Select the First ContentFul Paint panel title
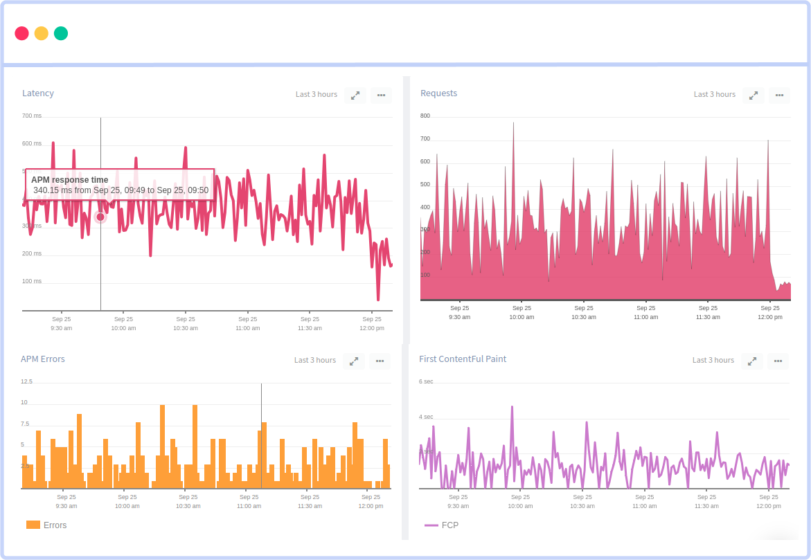This screenshot has height=560, width=811. click(x=463, y=359)
